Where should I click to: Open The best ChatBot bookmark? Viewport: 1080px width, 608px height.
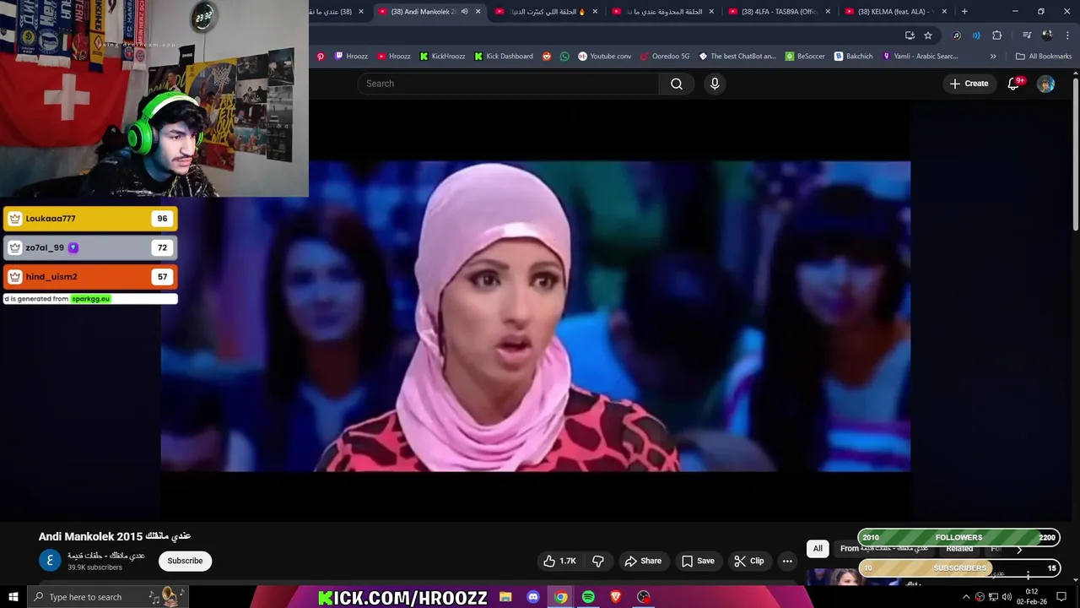point(737,56)
